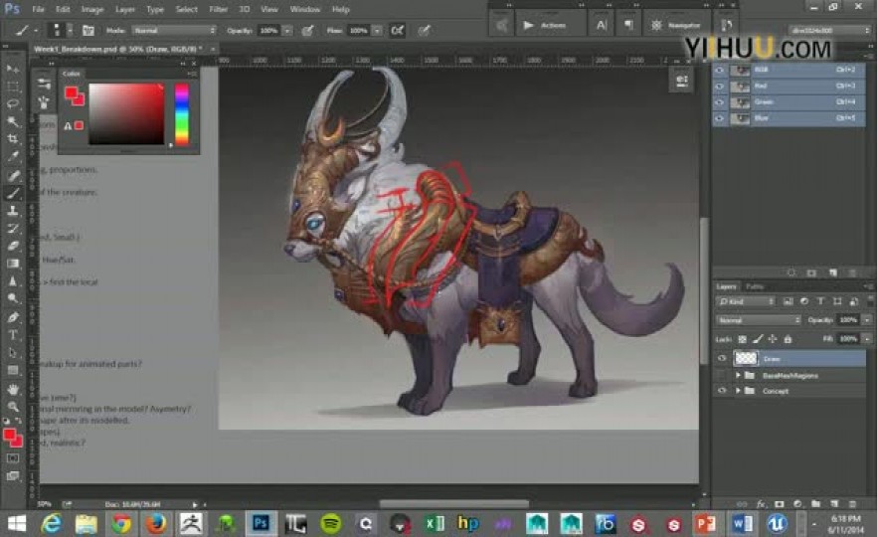Open the workspace switcher dropdown
877x537 pixels.
click(x=829, y=30)
